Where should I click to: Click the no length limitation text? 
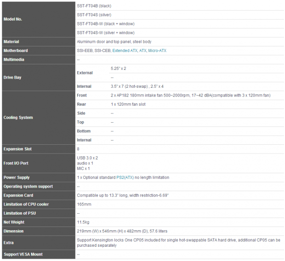click(x=152, y=177)
